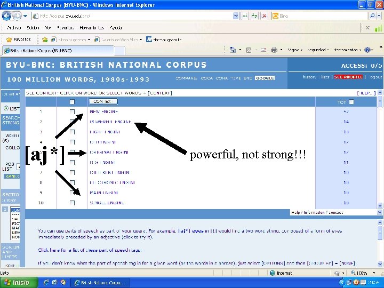Open the Favoritos star button
Image resolution: width=384 pixels, height=288 pixels.
[19, 39]
